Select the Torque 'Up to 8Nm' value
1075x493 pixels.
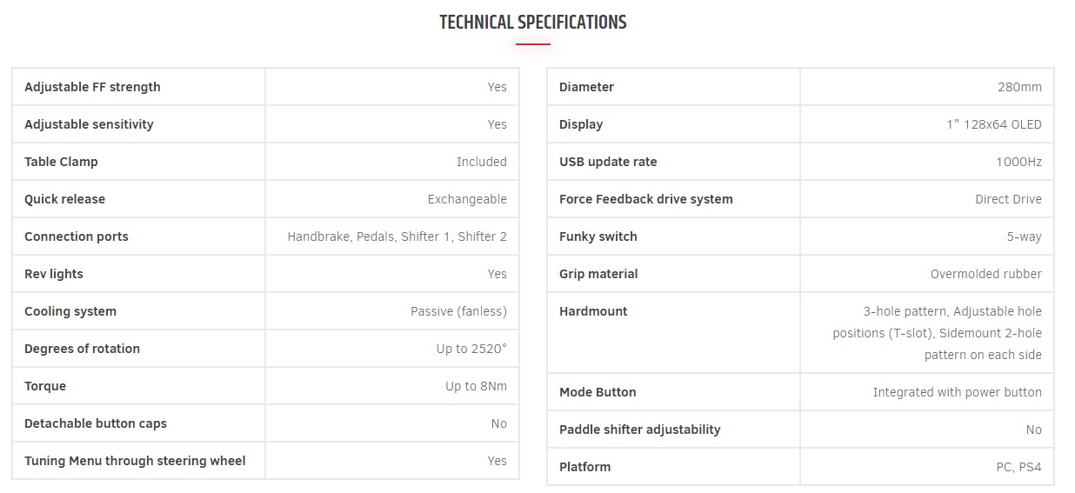pyautogui.click(x=476, y=386)
